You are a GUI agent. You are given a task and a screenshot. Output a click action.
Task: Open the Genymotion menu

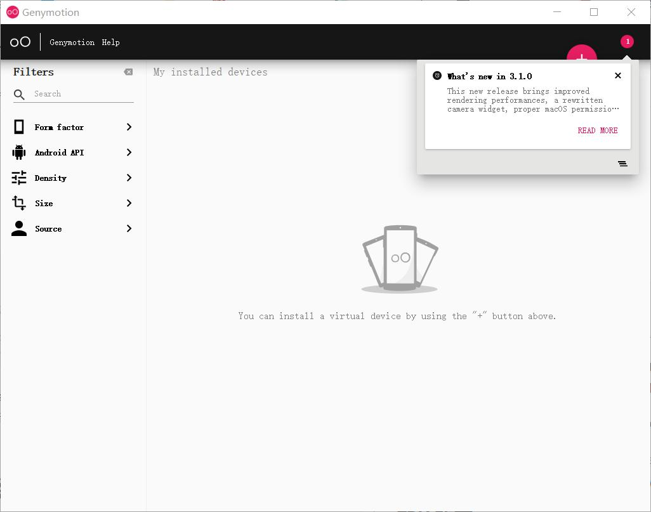pyautogui.click(x=72, y=43)
